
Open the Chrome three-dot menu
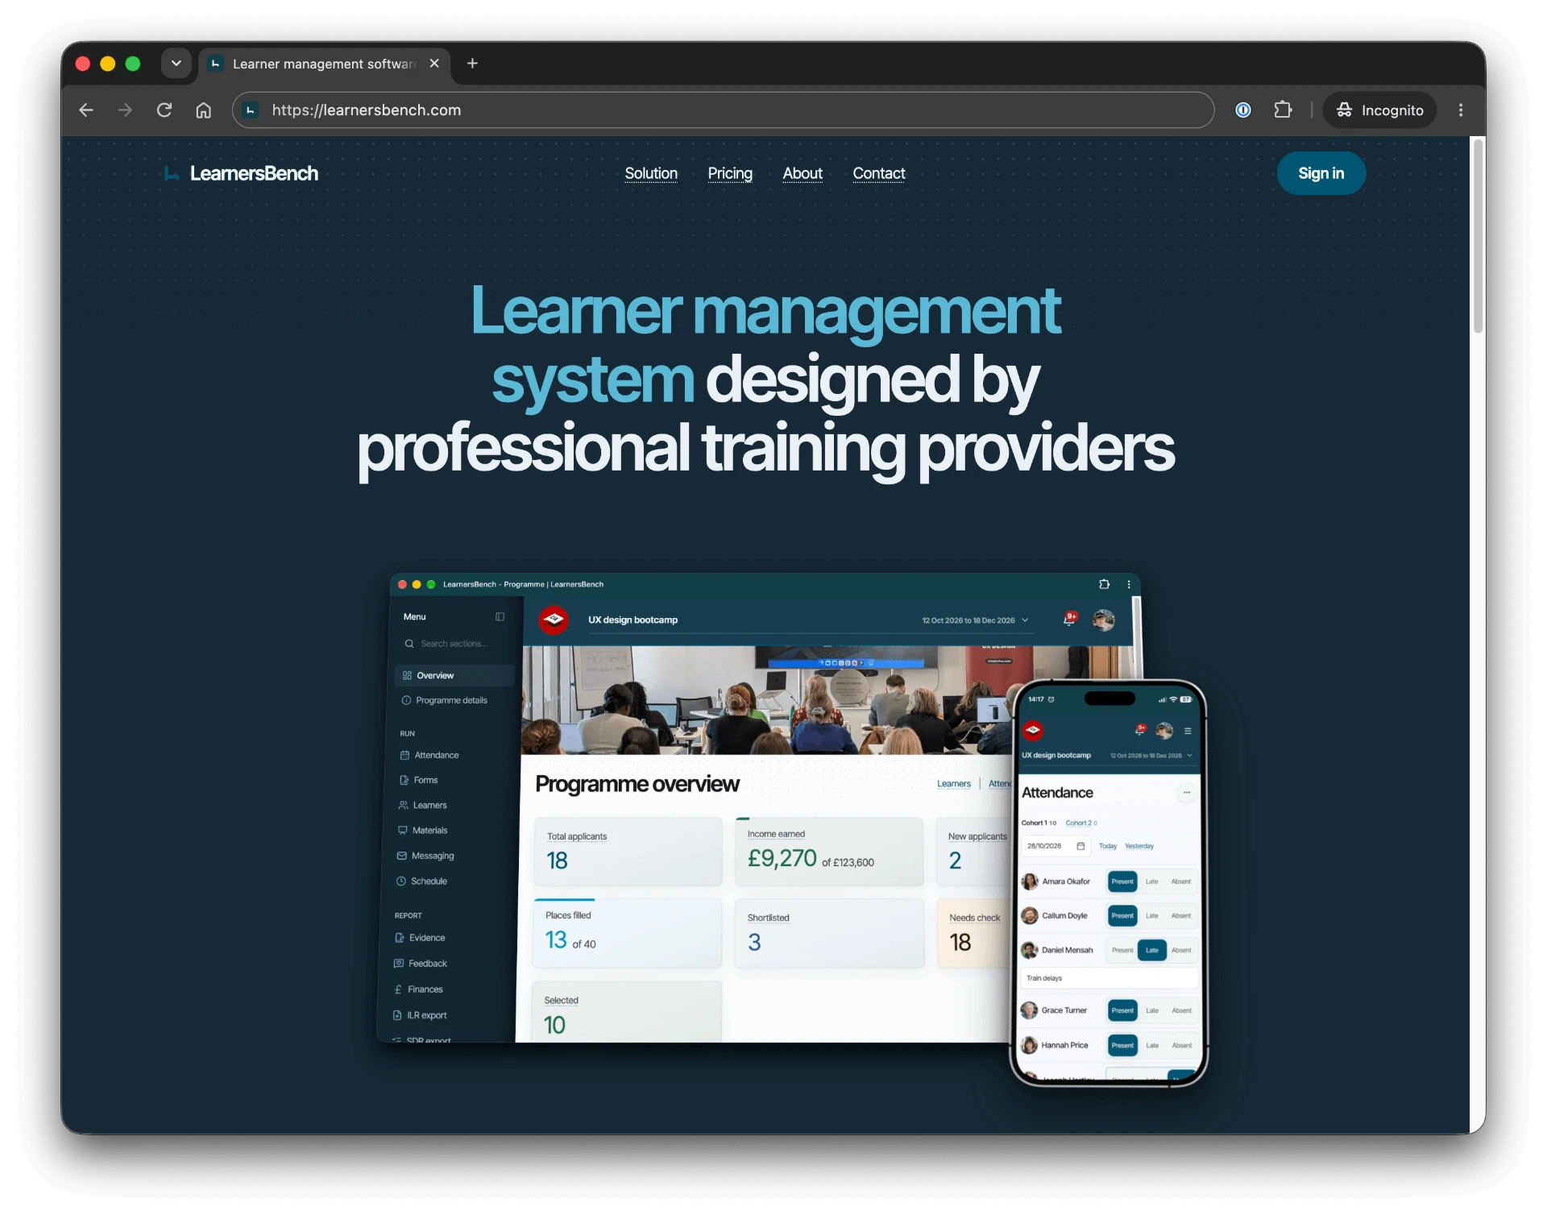pos(1461,110)
